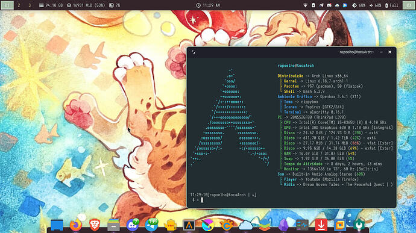Click the Tema nippybox line
The height and width of the screenshot is (233, 416).
click(301, 102)
